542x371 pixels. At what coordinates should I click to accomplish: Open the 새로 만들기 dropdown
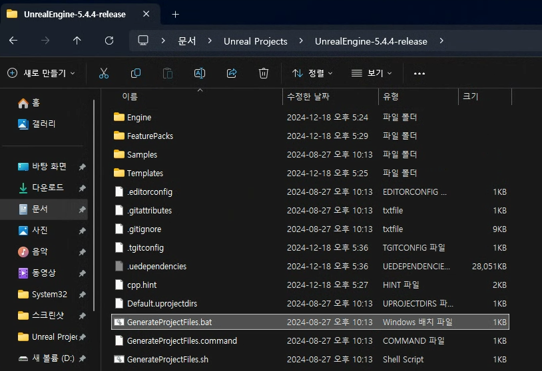[x=41, y=73]
